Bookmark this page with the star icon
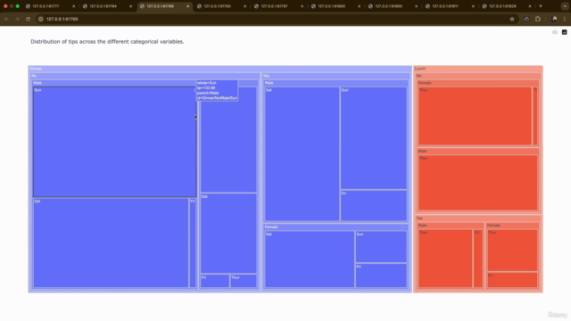Image resolution: width=571 pixels, height=321 pixels. 512,19
